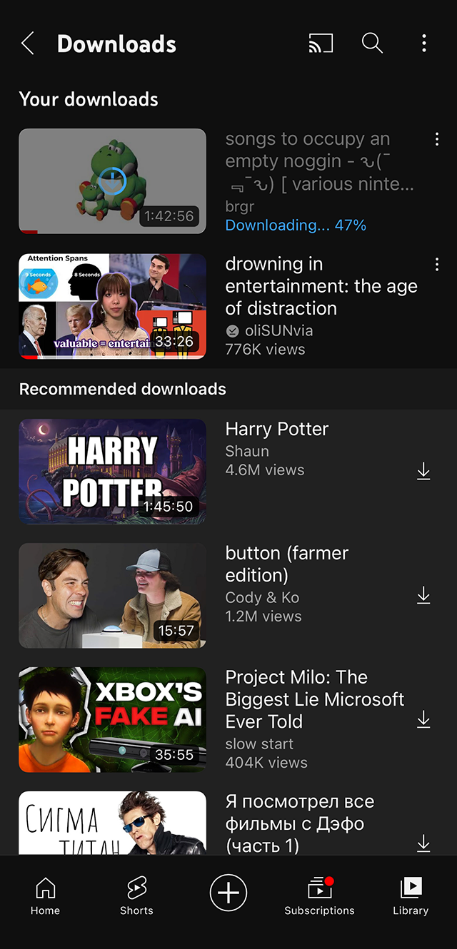Tap the button (farmer edition) title
Screen dimensions: 457x949
point(287,564)
